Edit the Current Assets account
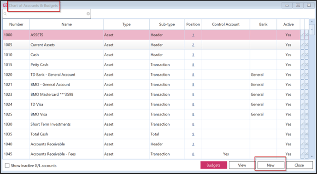Screen dimensions: 317x174 (x=302, y=45)
